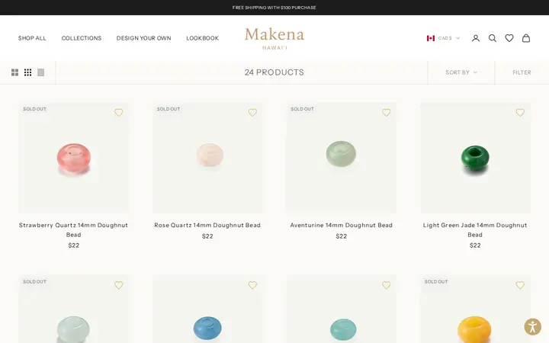Open the CAD $ currency selector

pos(443,38)
